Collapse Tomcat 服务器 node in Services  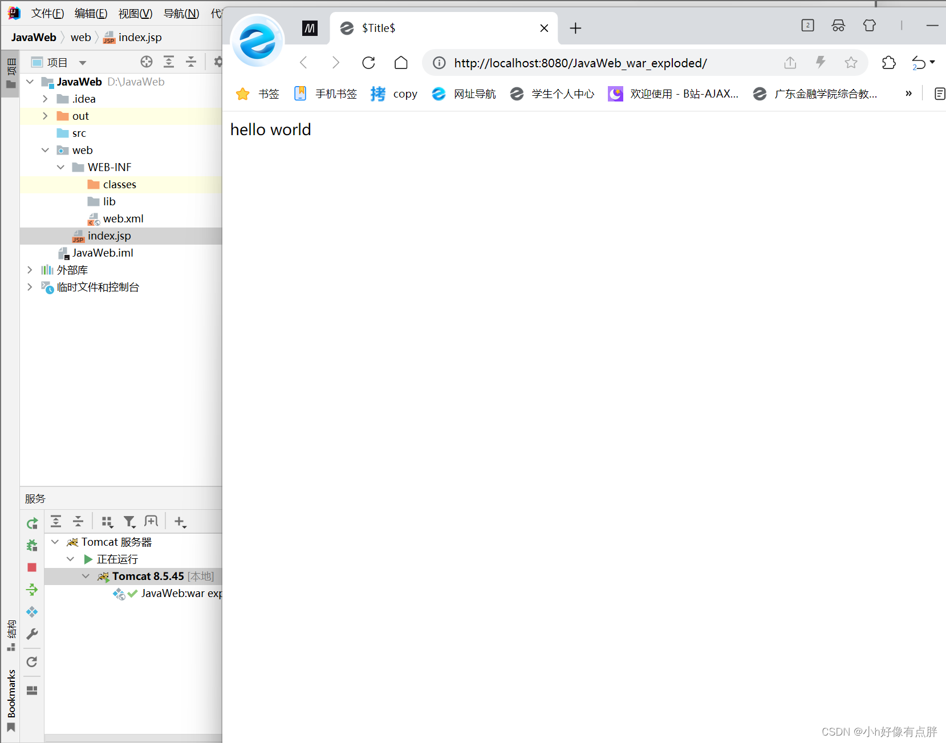[x=55, y=542]
